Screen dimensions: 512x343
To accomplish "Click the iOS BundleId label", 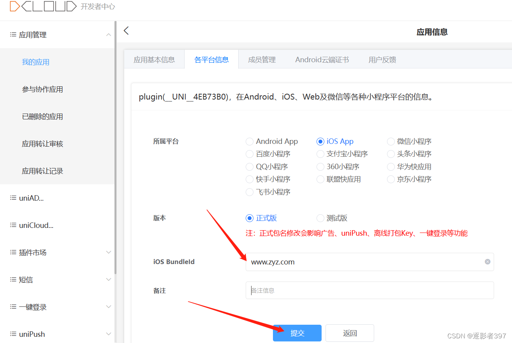I will click(x=174, y=262).
